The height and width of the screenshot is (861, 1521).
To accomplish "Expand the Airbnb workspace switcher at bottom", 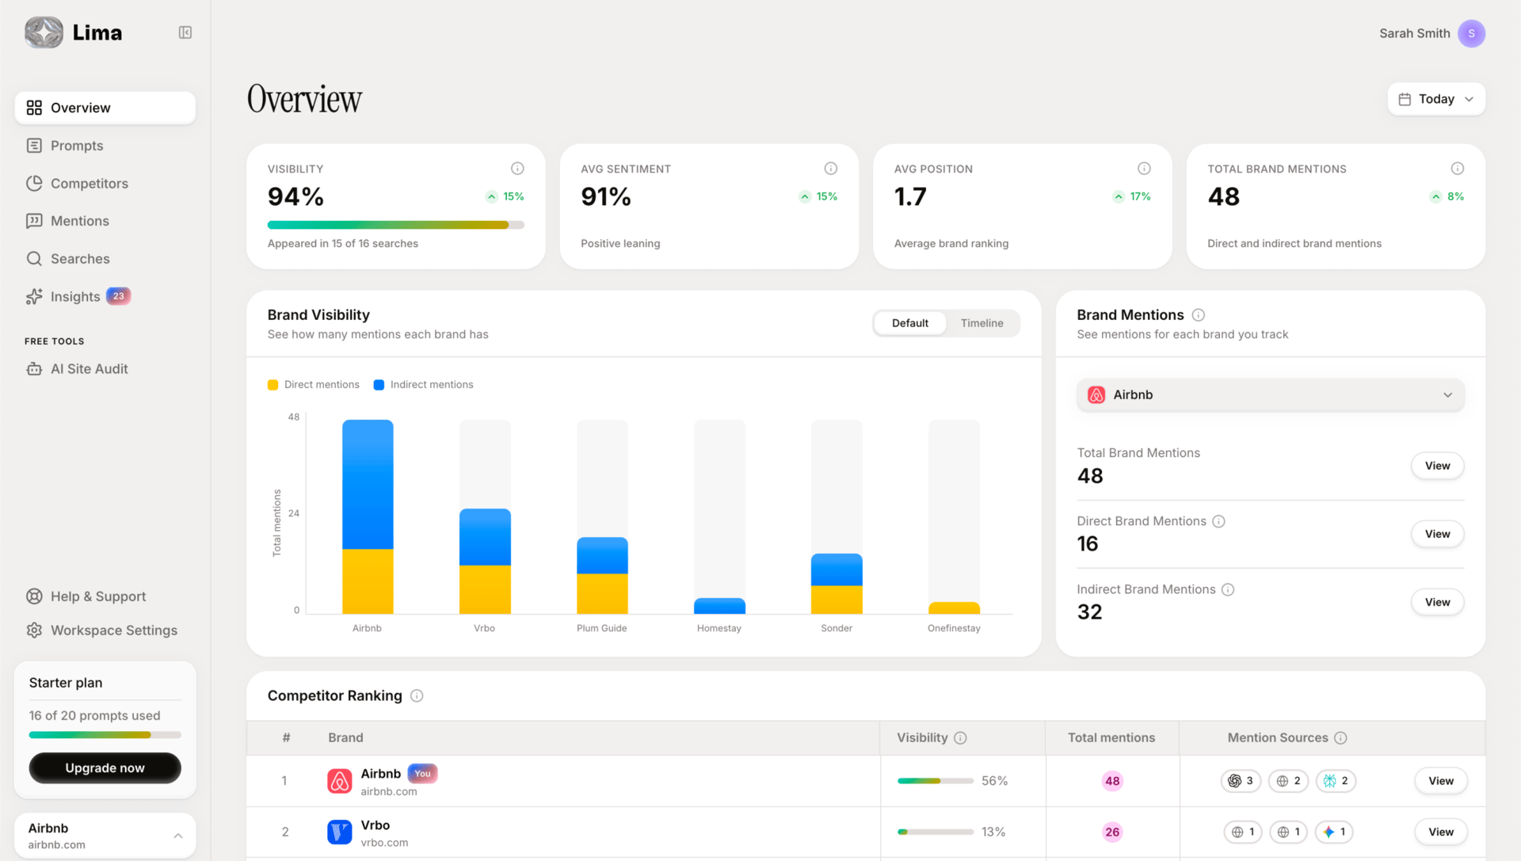I will point(105,836).
